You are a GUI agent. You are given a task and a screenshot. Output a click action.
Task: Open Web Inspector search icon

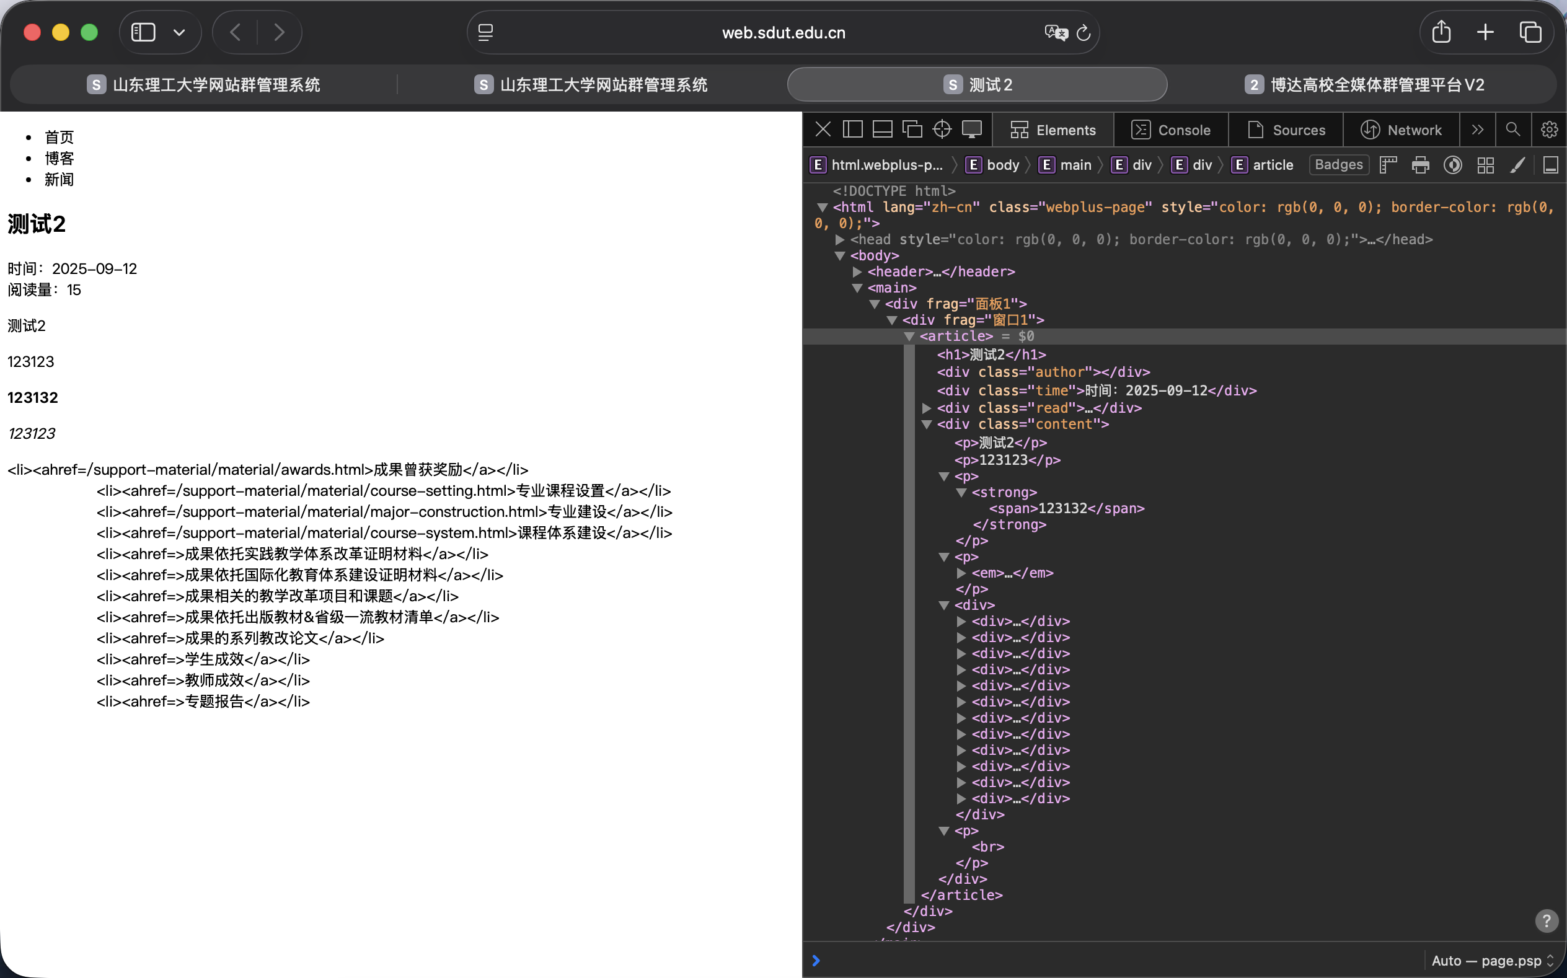[x=1512, y=130]
